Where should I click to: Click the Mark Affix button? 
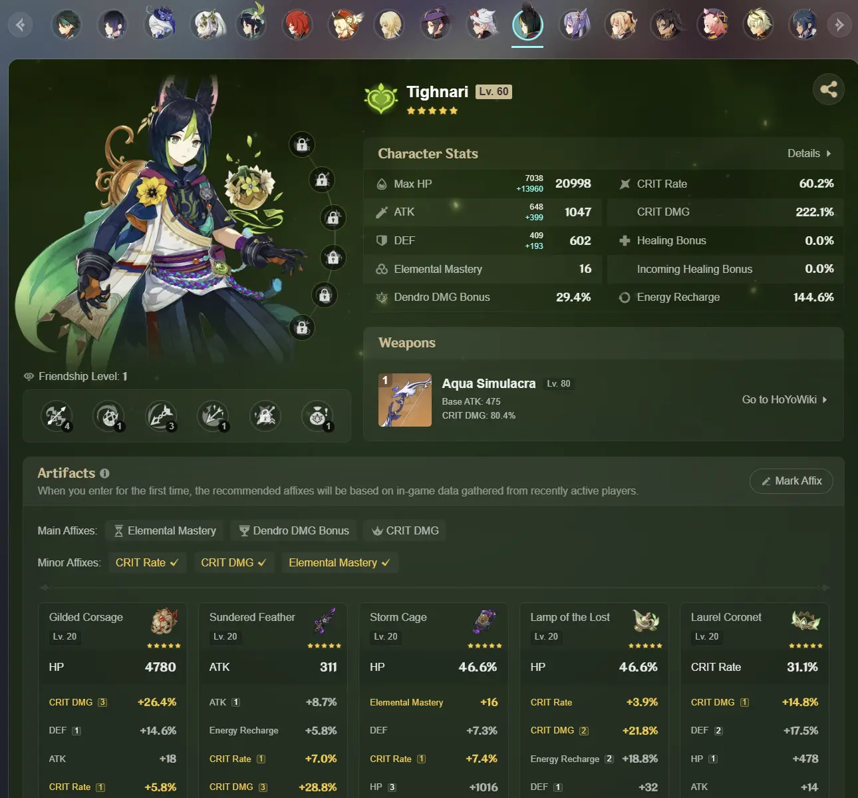[791, 481]
